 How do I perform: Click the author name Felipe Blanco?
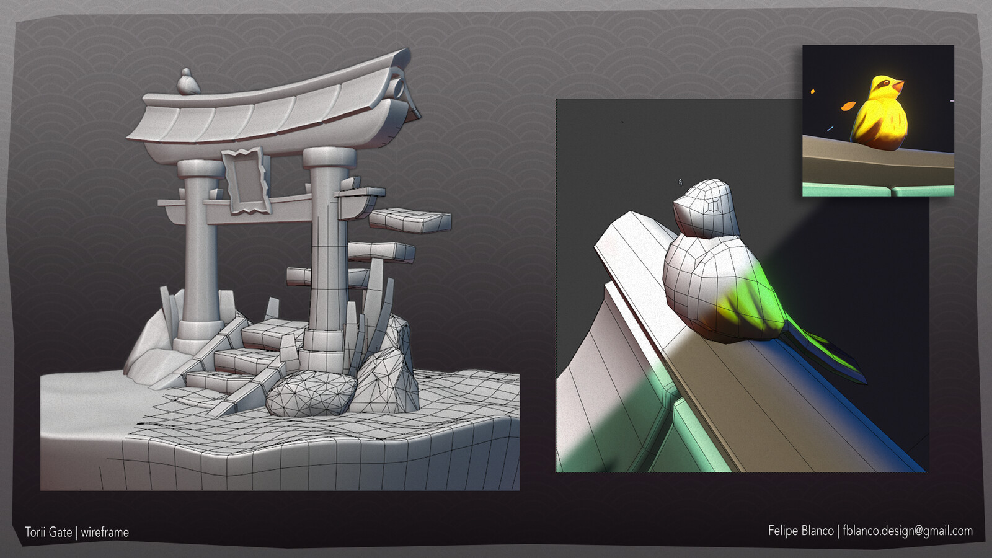(800, 531)
